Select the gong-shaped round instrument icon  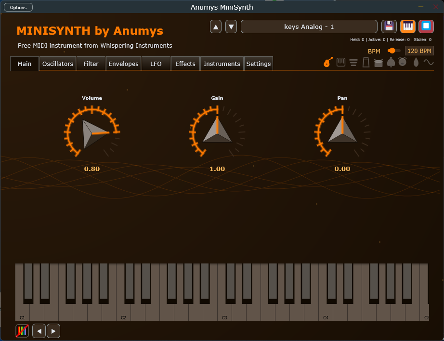[x=403, y=62]
